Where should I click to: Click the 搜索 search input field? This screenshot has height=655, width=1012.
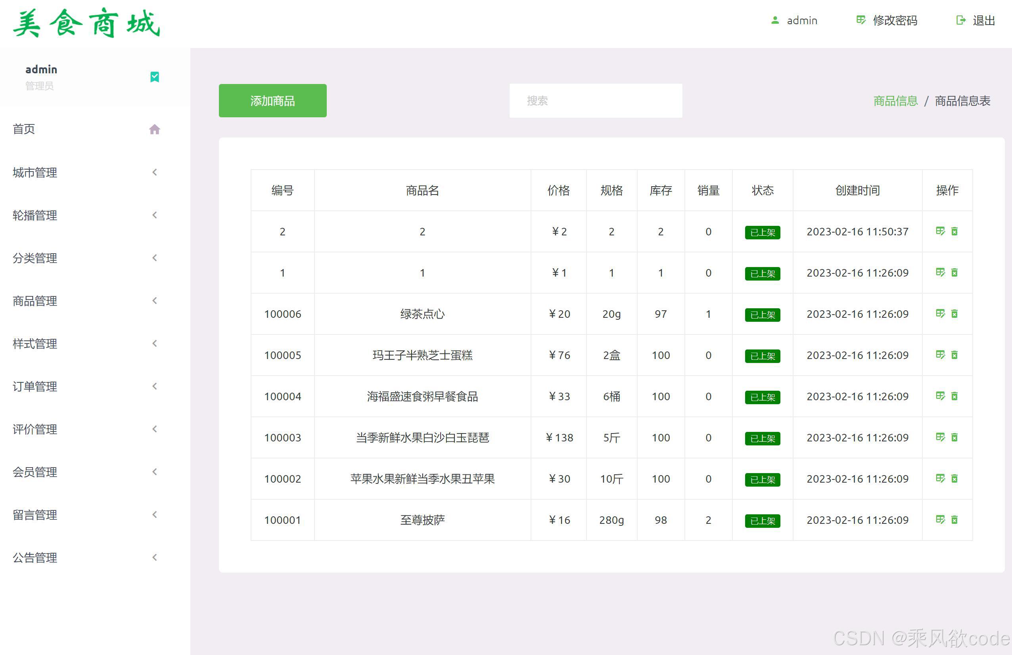pos(595,101)
